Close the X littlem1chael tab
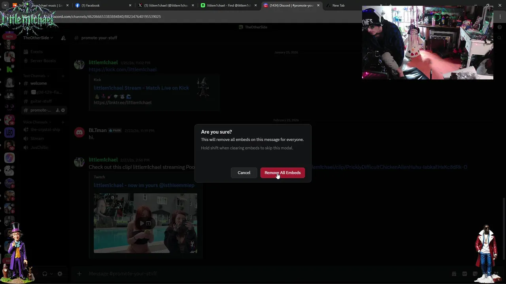 click(193, 6)
